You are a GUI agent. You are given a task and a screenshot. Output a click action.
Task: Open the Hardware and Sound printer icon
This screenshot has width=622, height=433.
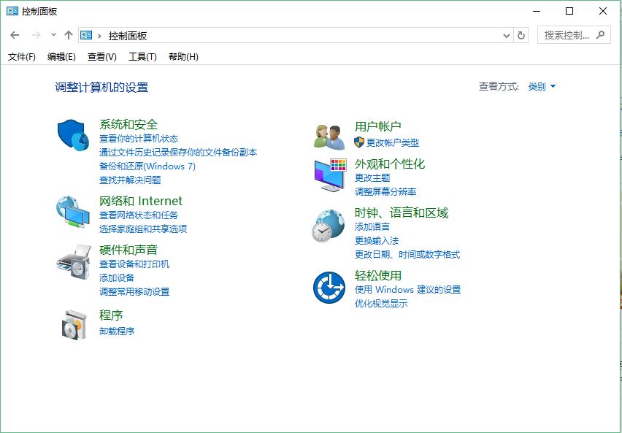tap(74, 262)
